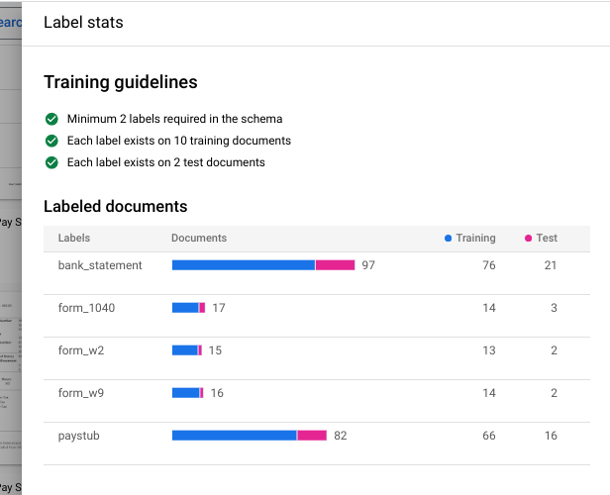Image resolution: width=610 pixels, height=495 pixels.
Task: Click the check icon for training documents guideline
Action: pos(51,141)
